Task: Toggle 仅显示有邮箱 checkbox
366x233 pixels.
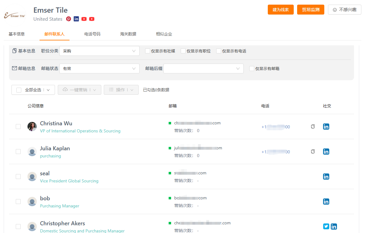Action: 252,69
